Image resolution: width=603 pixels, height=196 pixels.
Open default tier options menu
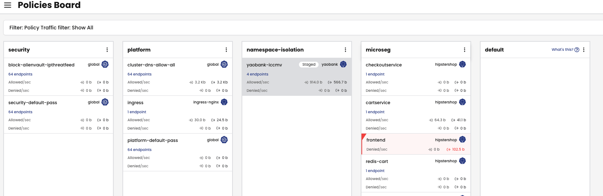584,50
